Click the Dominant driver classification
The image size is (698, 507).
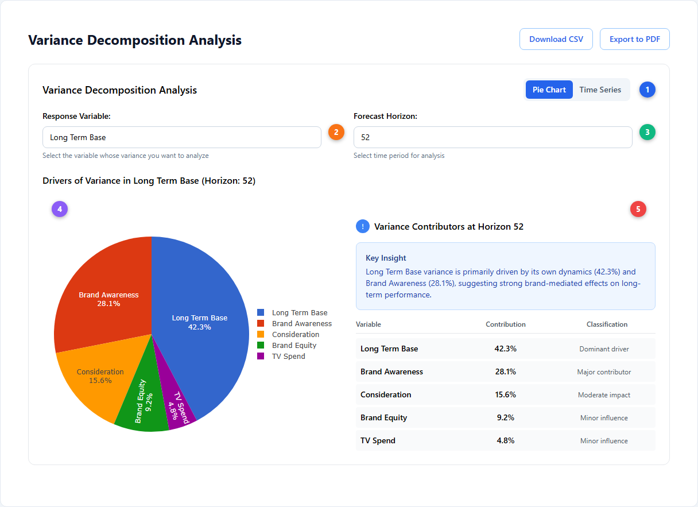[604, 349]
